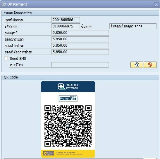Click the ยอดที่ต้องการชำระ amount field
Screen dimensions: 160x159
(80, 52)
